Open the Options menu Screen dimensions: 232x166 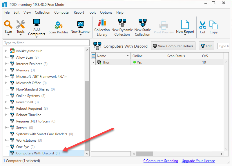click(106, 12)
